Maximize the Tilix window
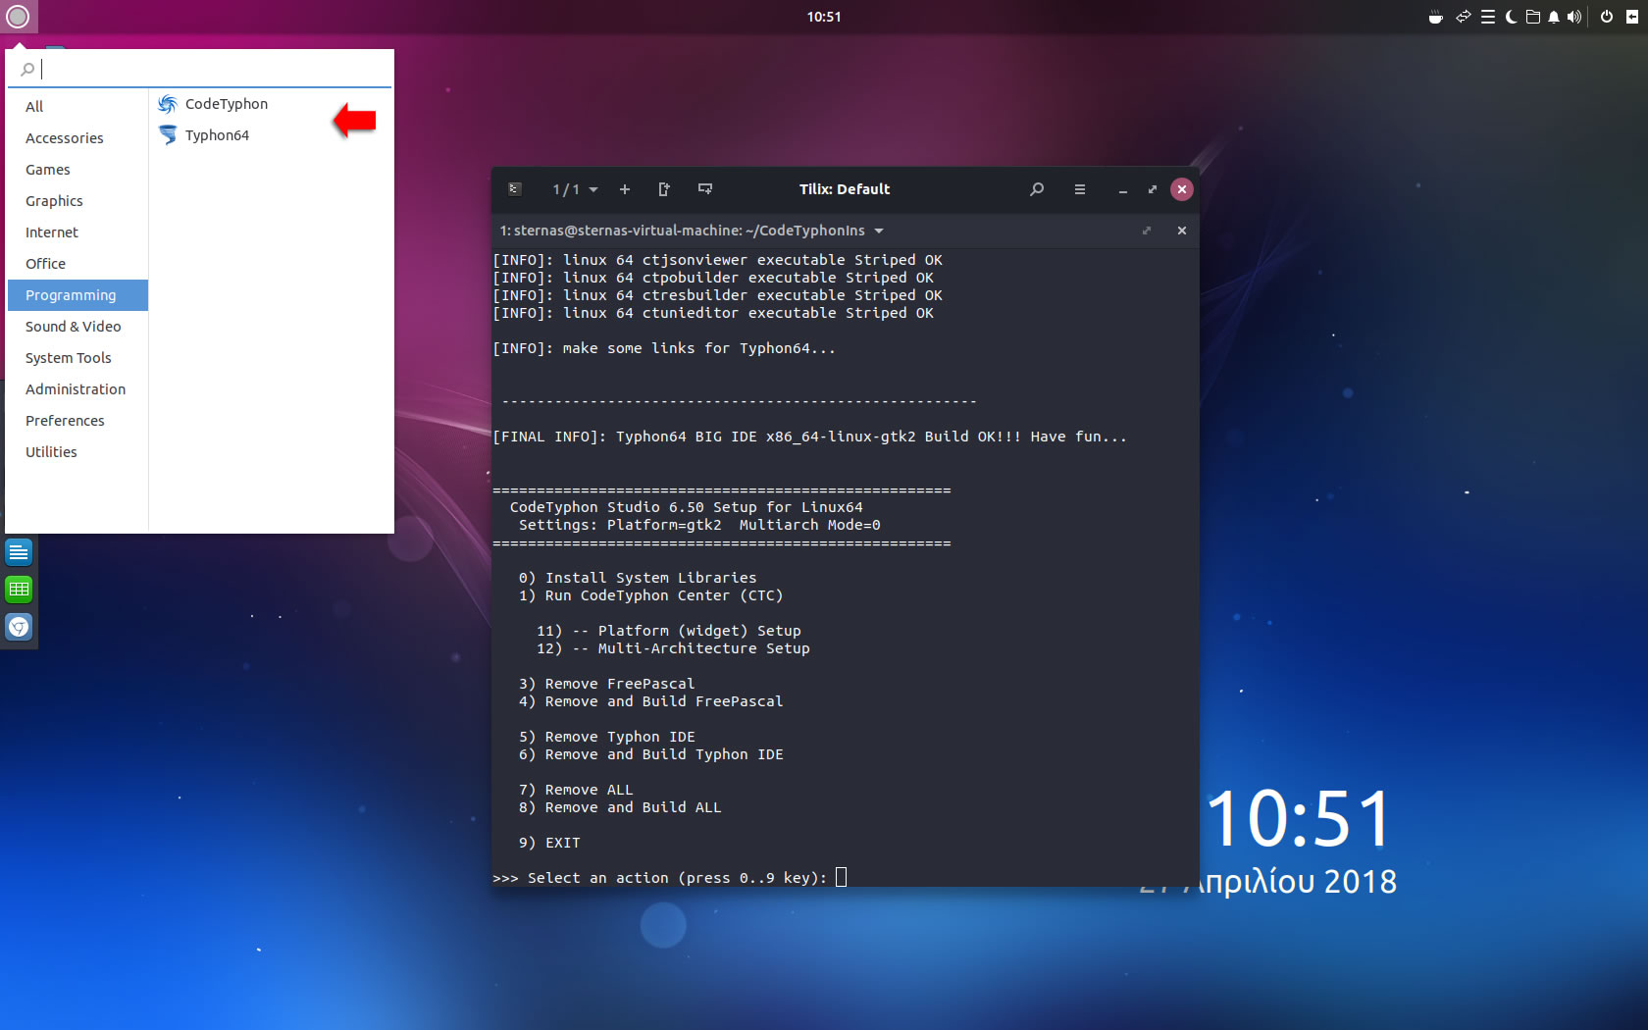1648x1030 pixels. click(x=1153, y=189)
